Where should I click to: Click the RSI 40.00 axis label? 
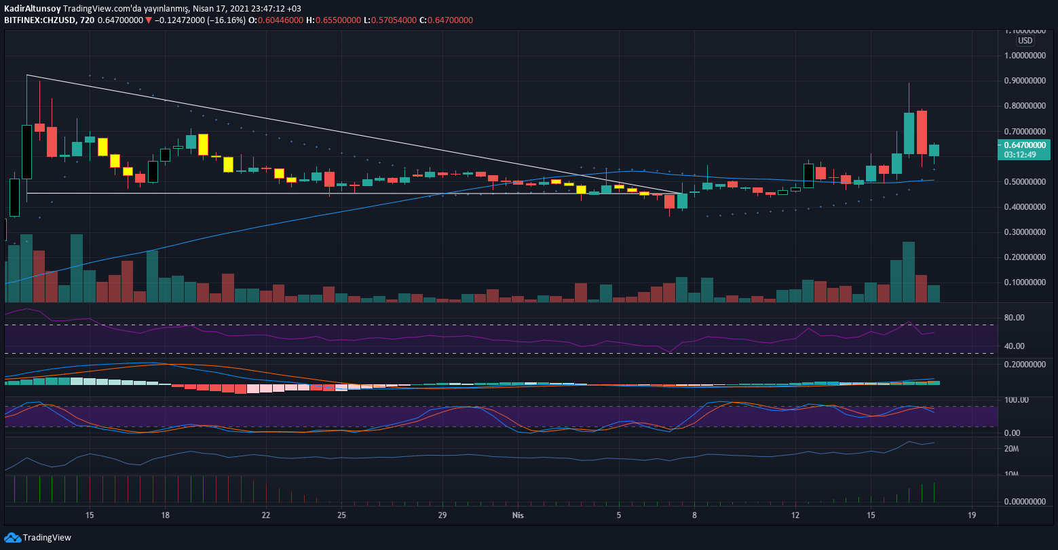[1014, 346]
